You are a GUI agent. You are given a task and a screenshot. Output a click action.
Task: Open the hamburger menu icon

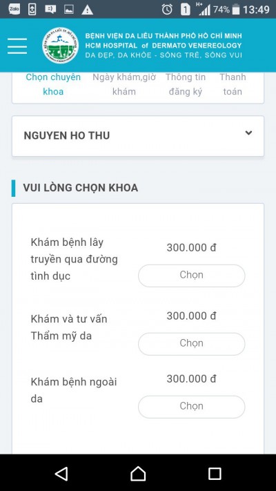click(x=17, y=46)
